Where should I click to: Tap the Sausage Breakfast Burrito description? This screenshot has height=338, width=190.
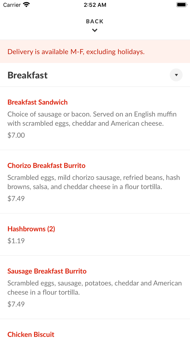pyautogui.click(x=94, y=287)
